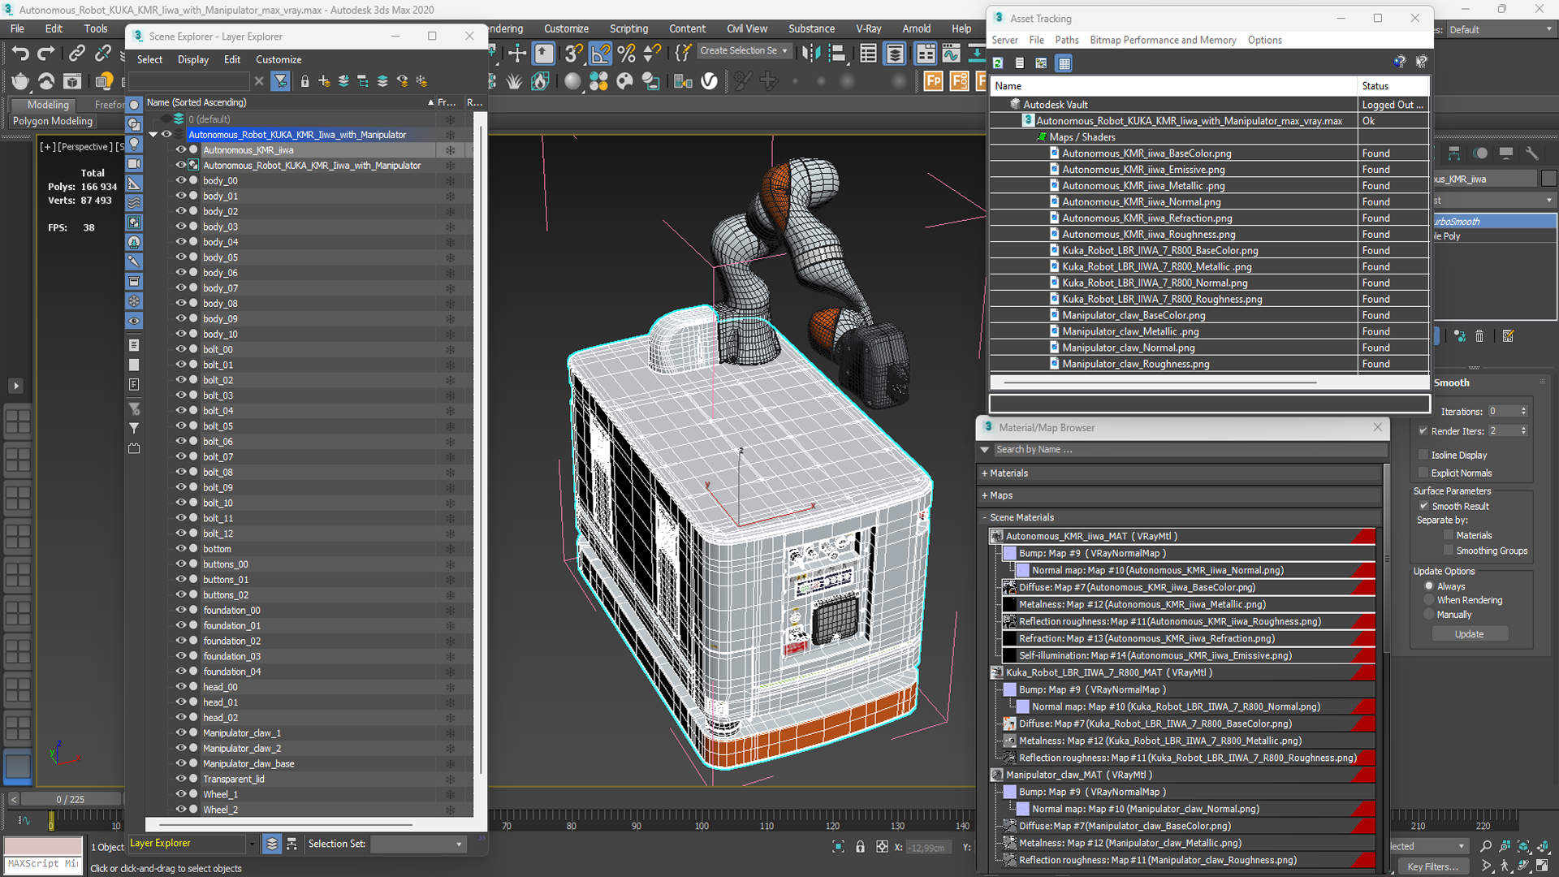Click the Name (Sorted Ascending) column header
The width and height of the screenshot is (1559, 877).
289,102
